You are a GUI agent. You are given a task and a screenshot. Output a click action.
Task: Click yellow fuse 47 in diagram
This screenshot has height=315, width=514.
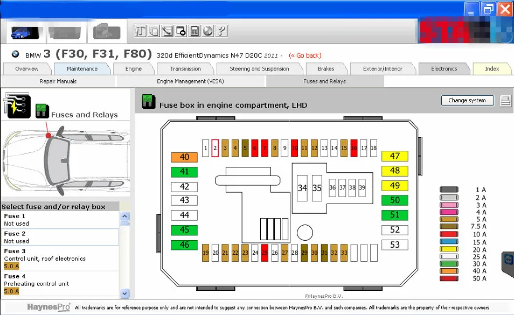click(395, 156)
